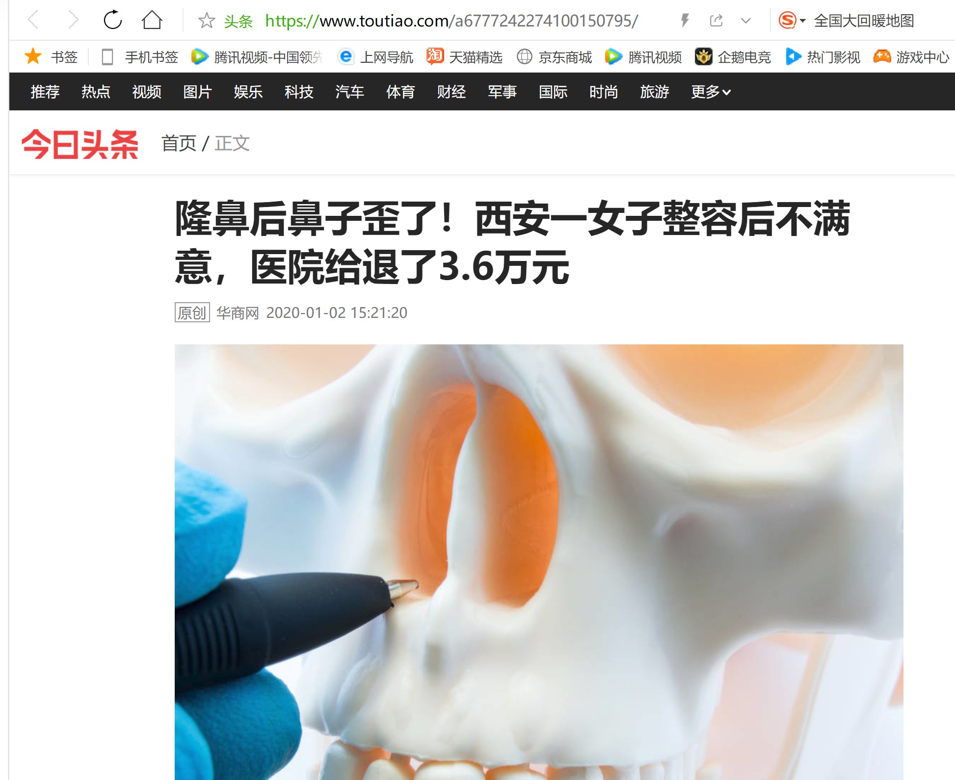Click the URL address field
This screenshot has width=955, height=780.
pyautogui.click(x=451, y=21)
